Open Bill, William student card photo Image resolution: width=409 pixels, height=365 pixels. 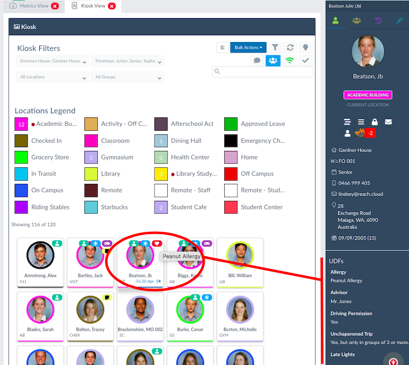[x=240, y=255]
